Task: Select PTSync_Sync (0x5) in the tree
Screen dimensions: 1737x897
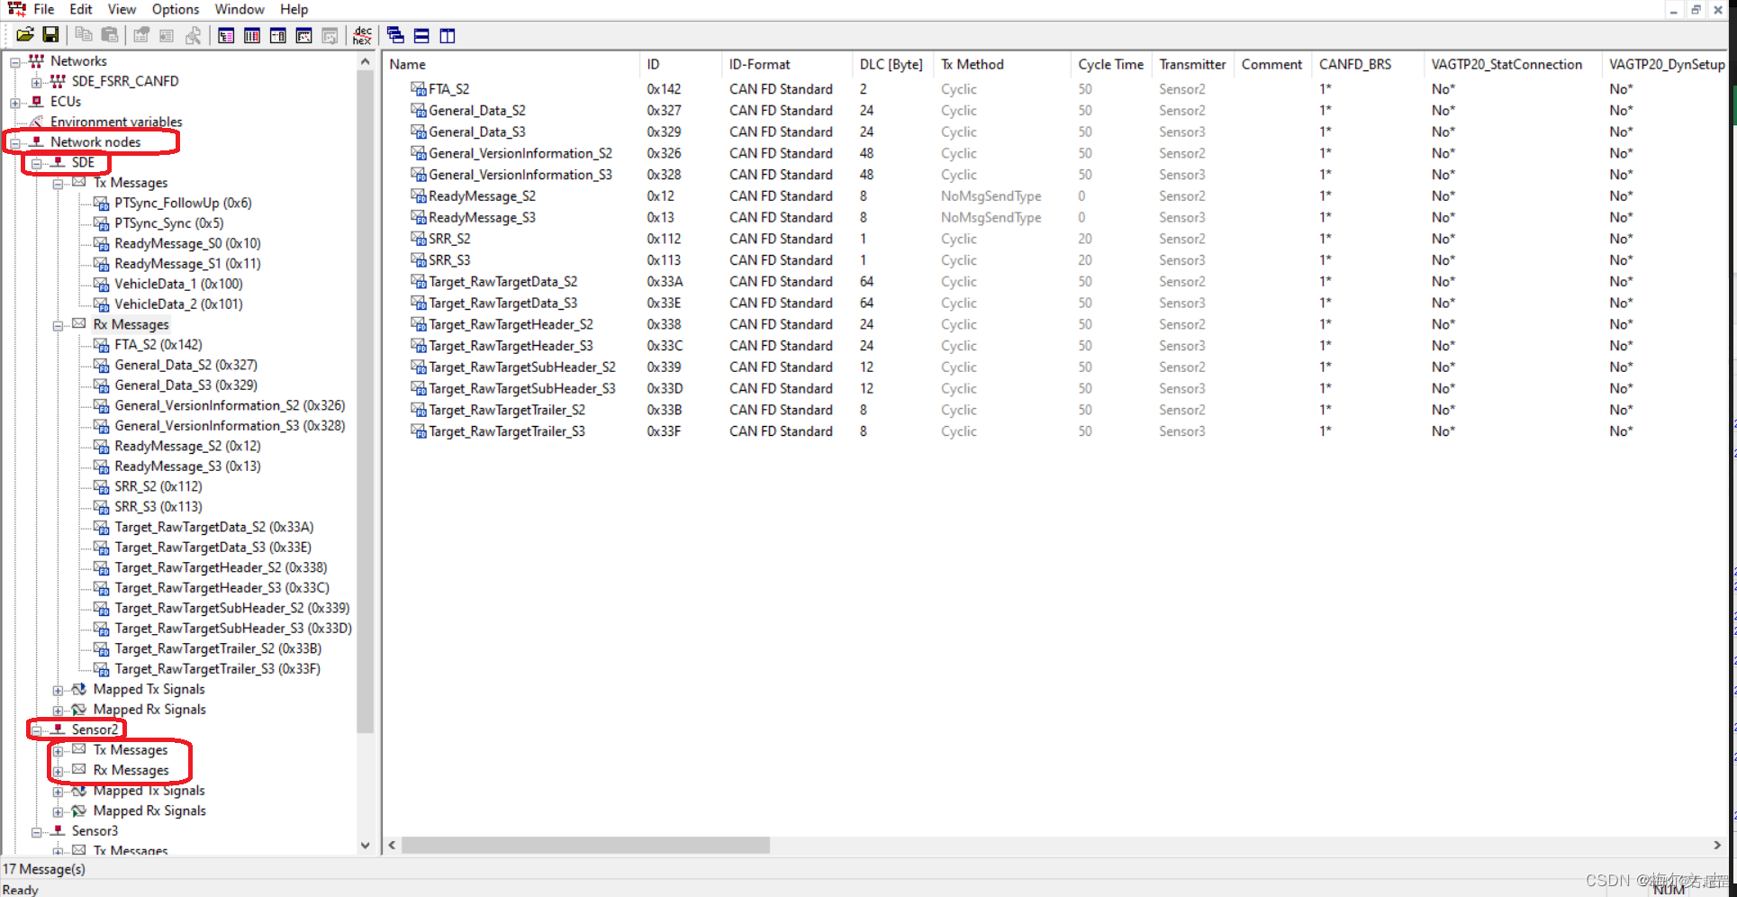Action: (x=169, y=223)
